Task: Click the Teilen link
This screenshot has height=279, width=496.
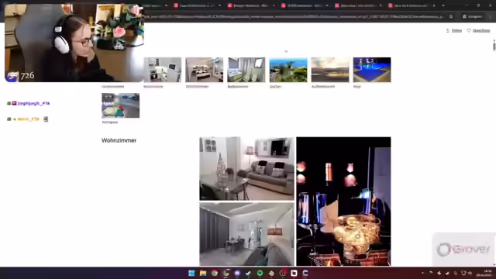Action: pos(454,31)
